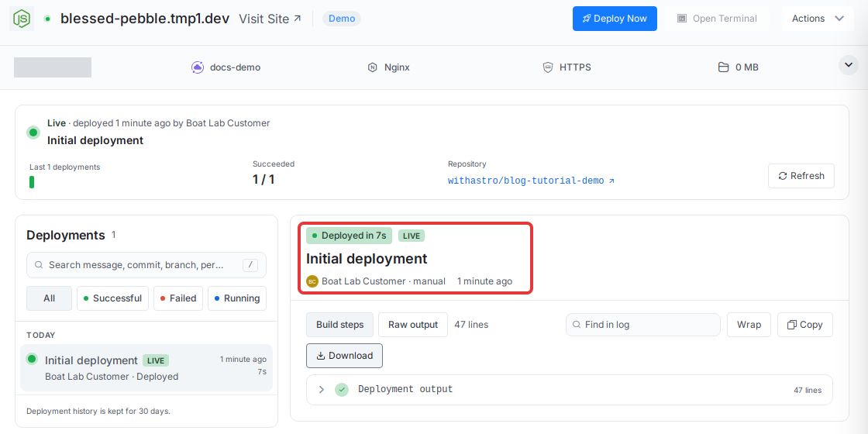Image resolution: width=868 pixels, height=434 pixels.
Task: Expand the site details chevron
Action: pyautogui.click(x=848, y=65)
